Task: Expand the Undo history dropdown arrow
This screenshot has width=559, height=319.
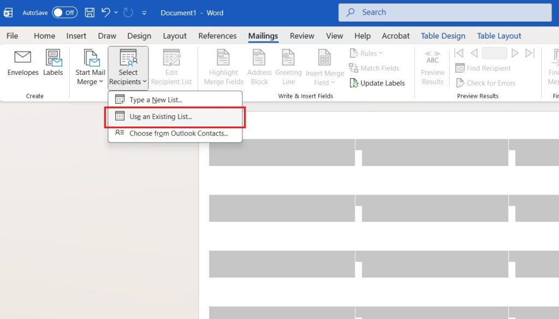Action: point(116,13)
